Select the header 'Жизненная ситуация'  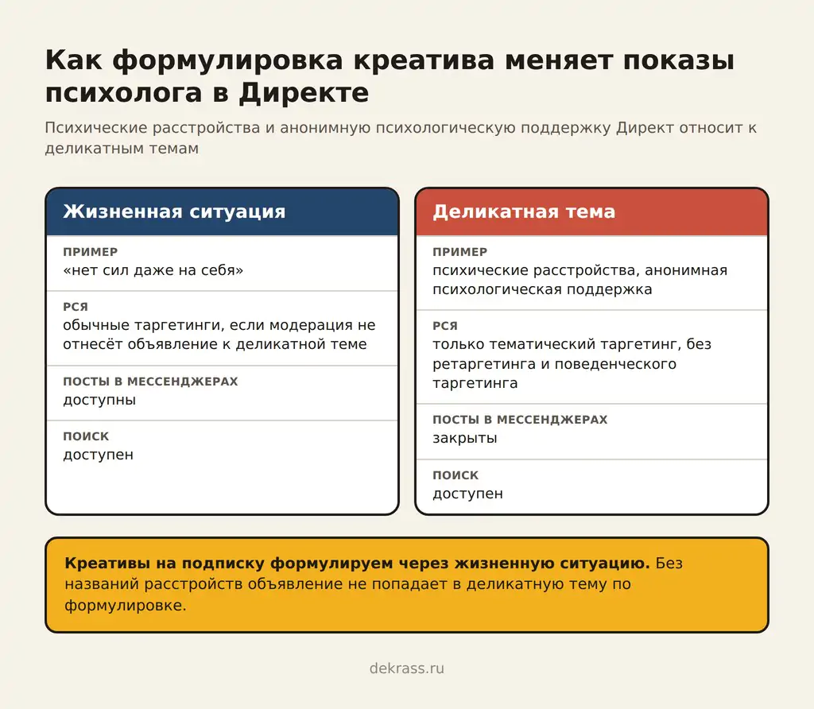[174, 211]
